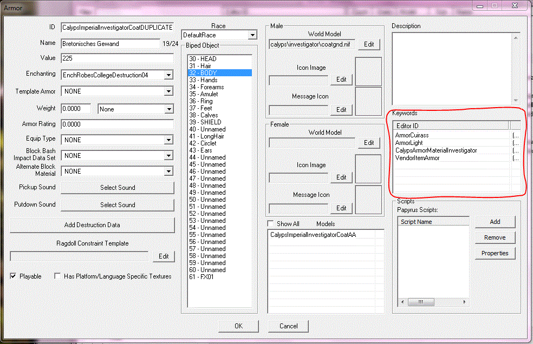Enable the Playable checkbox
The image size is (533, 344).
14,276
